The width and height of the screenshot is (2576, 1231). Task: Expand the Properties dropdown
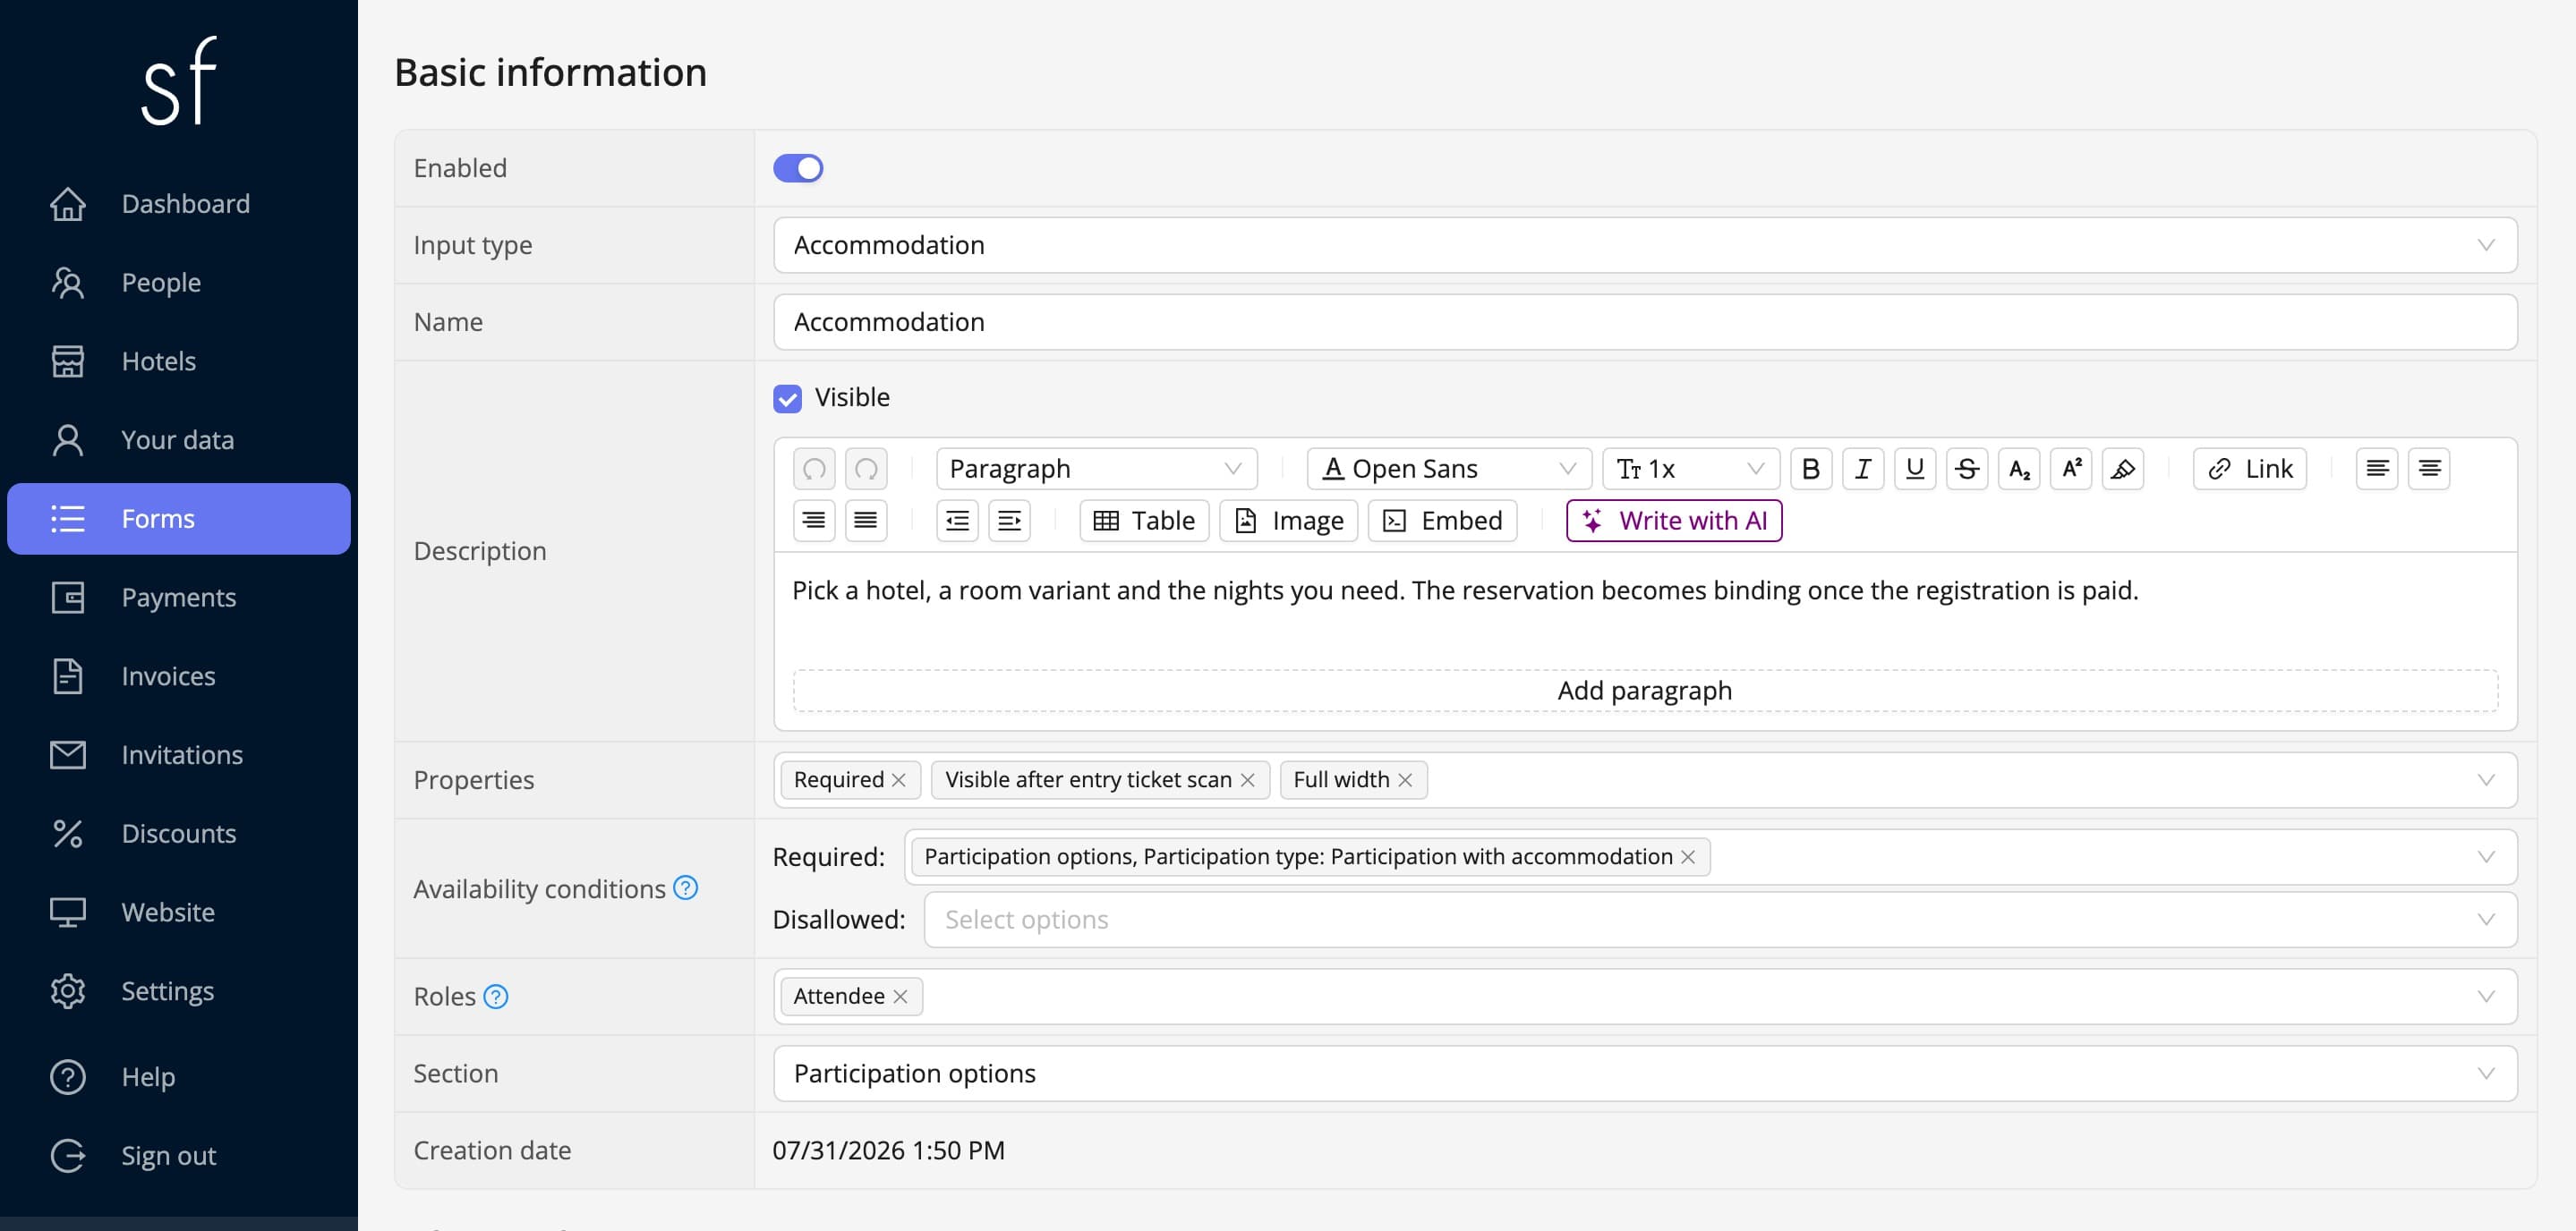[2486, 780]
